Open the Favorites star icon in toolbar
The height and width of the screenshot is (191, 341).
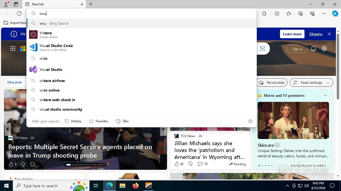[x=289, y=14]
